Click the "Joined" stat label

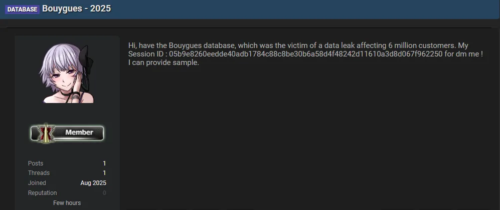37,183
